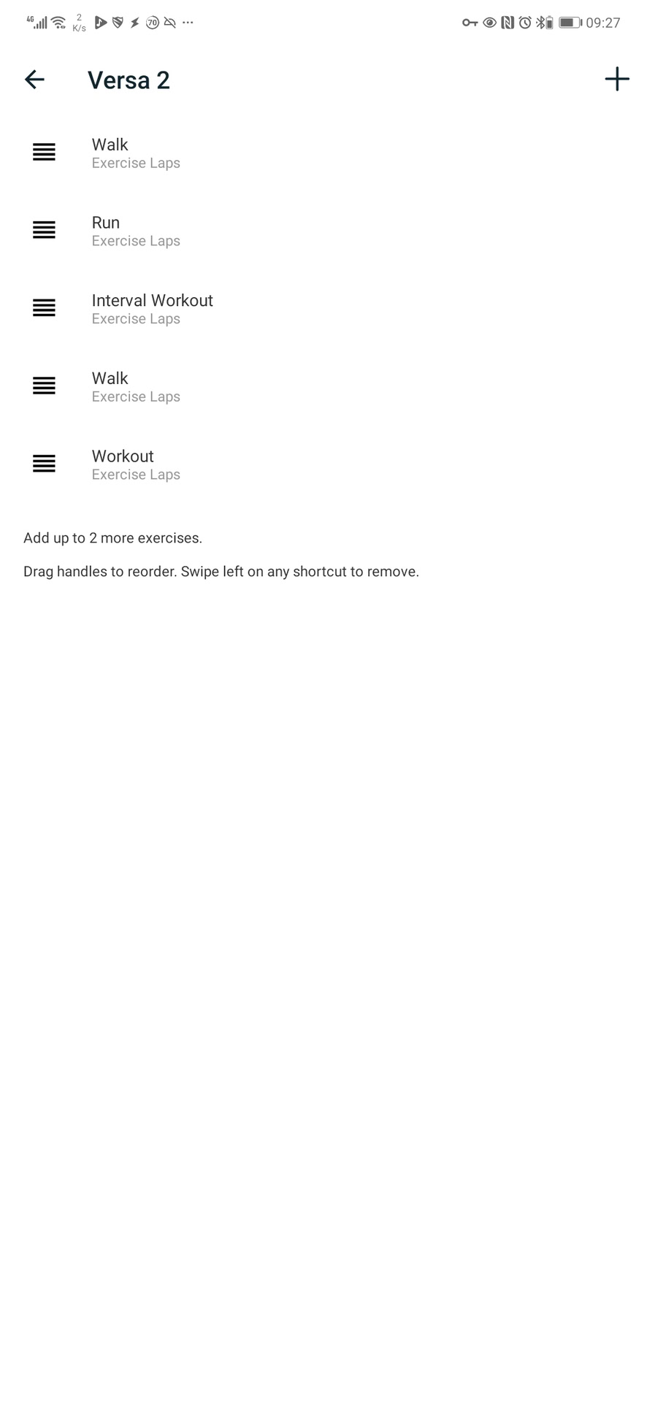
Task: Open the Run exercise settings
Action: (x=323, y=231)
